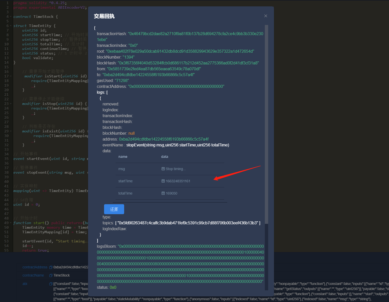Copy the abi JSON via its copy icon
The image size is (389, 302).
(51, 283)
